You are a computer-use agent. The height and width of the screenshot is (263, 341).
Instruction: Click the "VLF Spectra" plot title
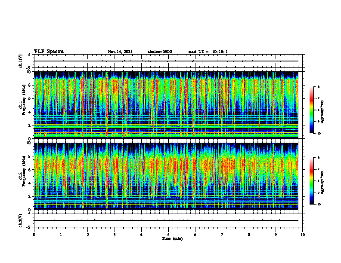click(49, 52)
